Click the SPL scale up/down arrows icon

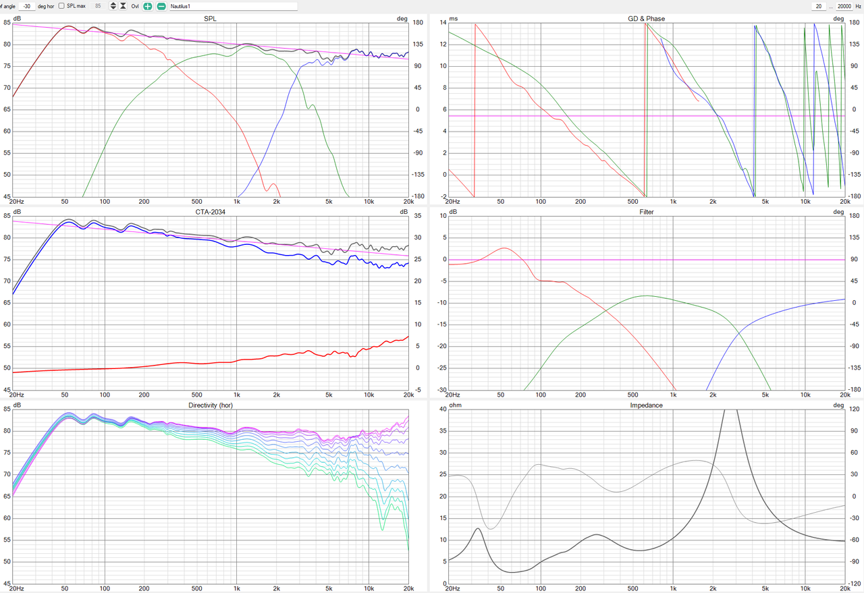(x=113, y=5)
